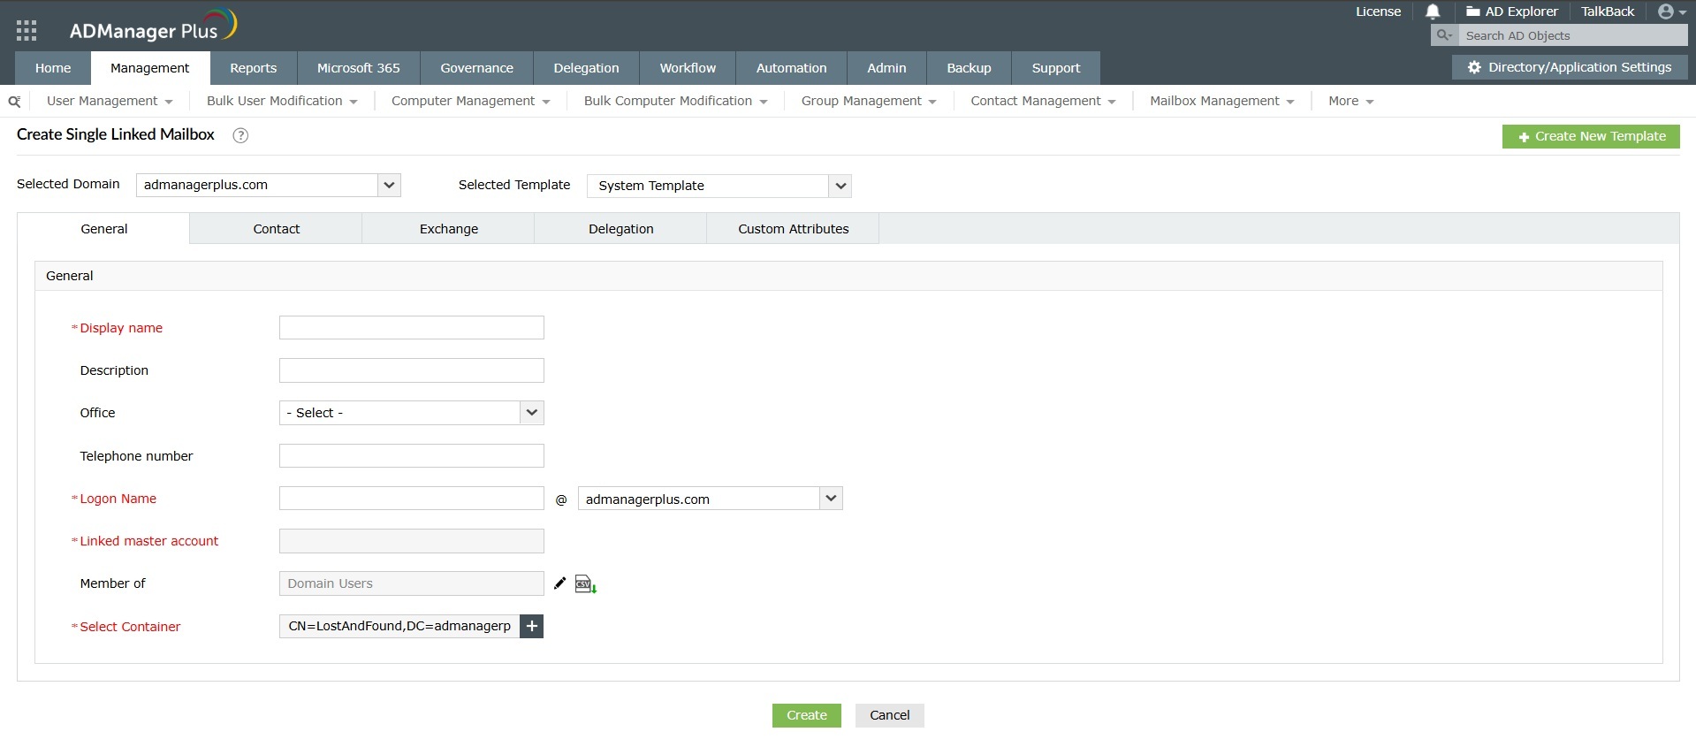Expand the Mailbox Management menu

(1222, 101)
